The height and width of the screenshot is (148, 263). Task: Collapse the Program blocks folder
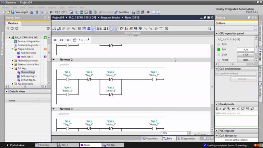tap(13, 49)
